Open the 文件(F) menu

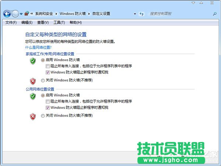(x=11, y=22)
